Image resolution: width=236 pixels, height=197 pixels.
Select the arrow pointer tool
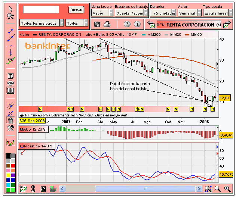[x=10, y=9]
